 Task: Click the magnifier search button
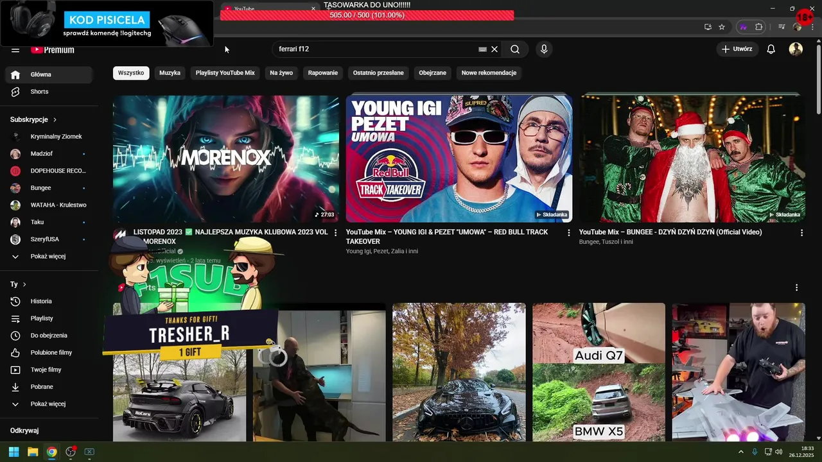[x=515, y=49]
